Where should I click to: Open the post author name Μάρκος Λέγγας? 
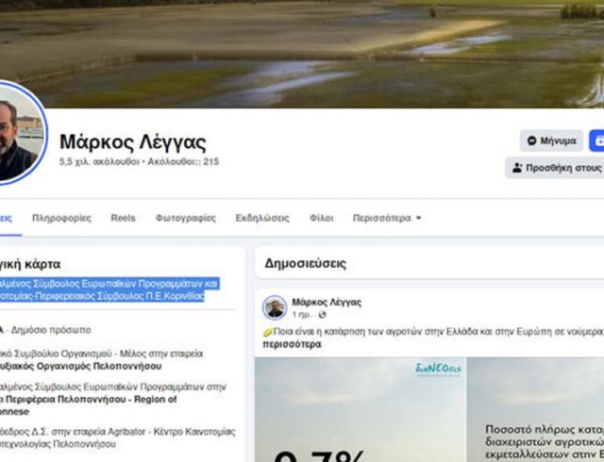point(327,303)
